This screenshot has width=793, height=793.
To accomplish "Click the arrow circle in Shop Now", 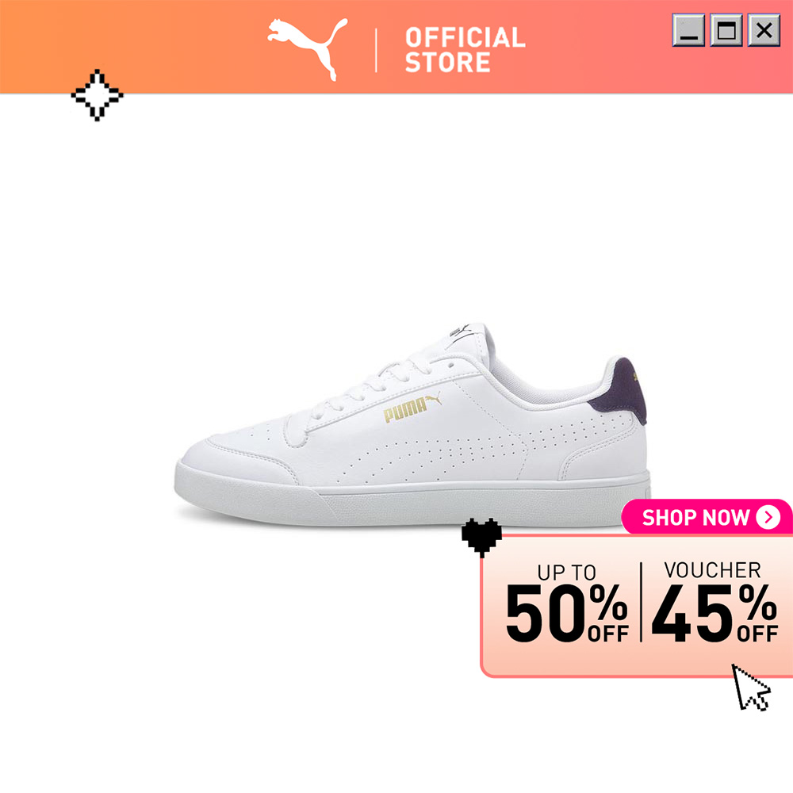I will click(x=768, y=517).
